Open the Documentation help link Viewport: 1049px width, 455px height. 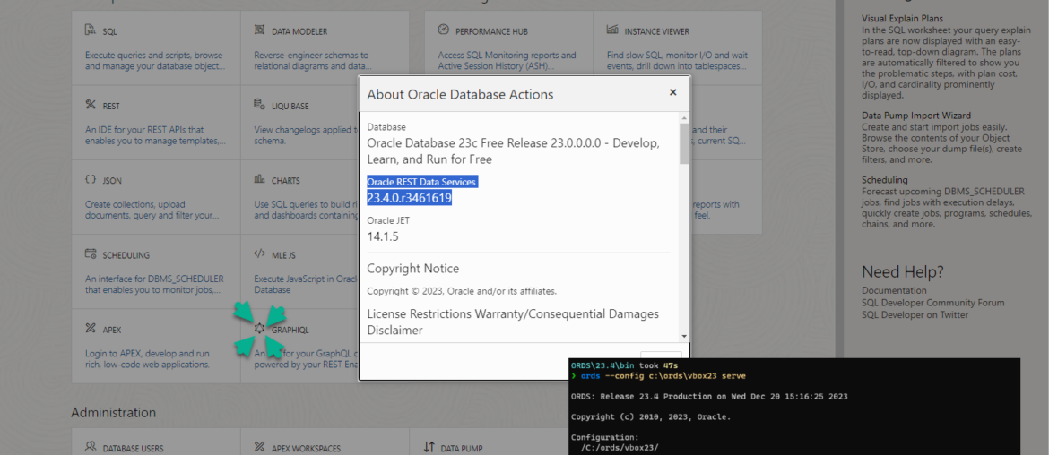894,290
